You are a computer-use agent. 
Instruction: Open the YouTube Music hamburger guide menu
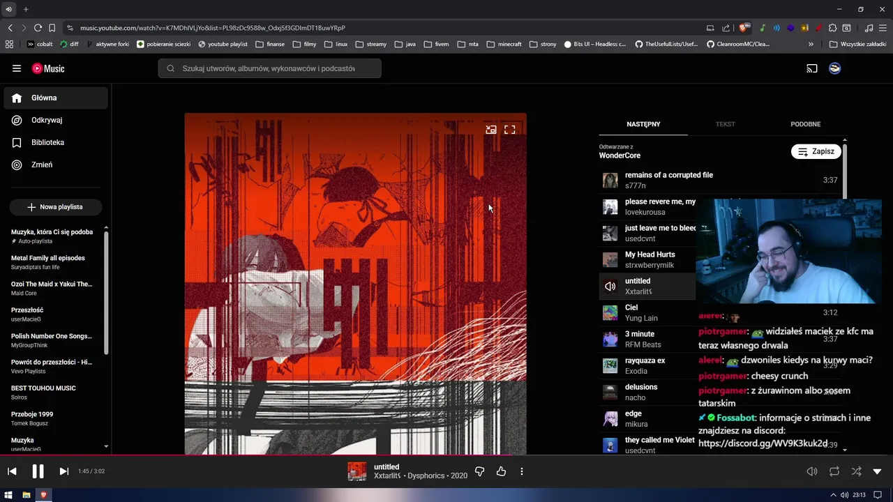[x=17, y=68]
